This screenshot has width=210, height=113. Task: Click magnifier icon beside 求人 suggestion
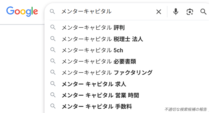(53, 84)
